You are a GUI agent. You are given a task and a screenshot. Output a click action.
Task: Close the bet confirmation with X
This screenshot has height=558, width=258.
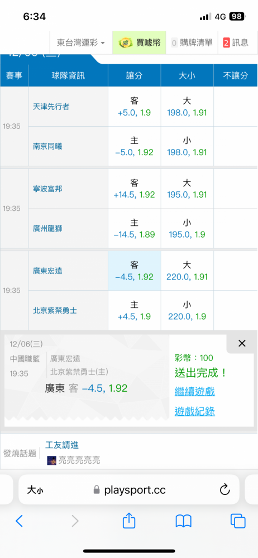point(242,343)
